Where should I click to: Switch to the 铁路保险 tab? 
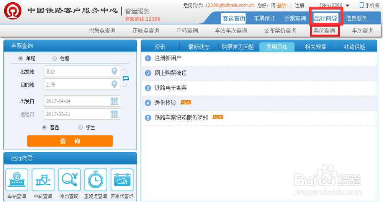pos(354,47)
